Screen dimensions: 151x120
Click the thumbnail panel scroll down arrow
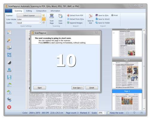pyautogui.click(x=144, y=109)
